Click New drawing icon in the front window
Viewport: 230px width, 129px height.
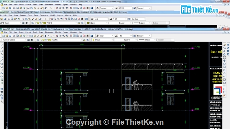pyautogui.click(x=3, y=36)
